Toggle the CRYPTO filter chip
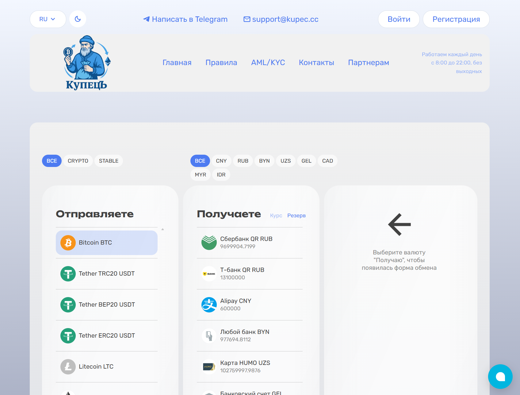Viewport: 520px width, 395px height. (78, 161)
